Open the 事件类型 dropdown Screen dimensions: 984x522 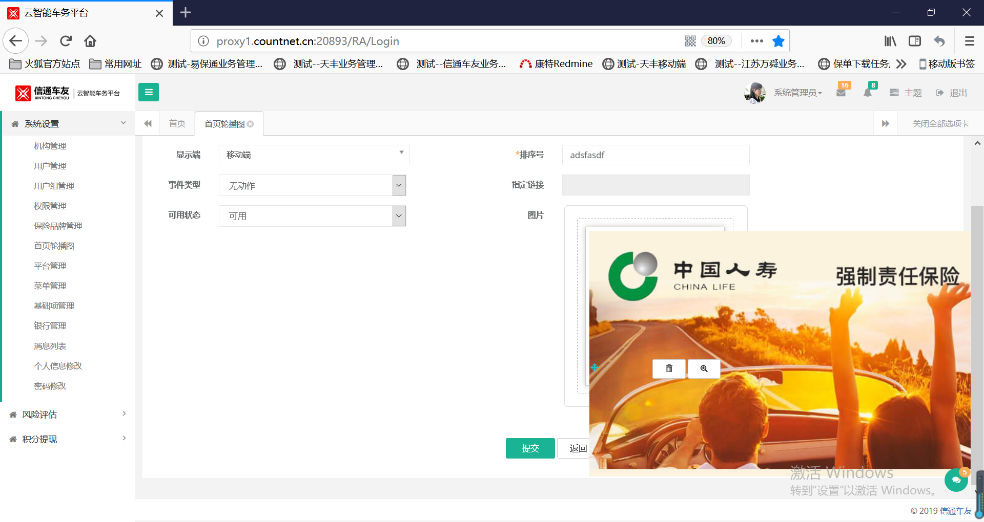[313, 185]
